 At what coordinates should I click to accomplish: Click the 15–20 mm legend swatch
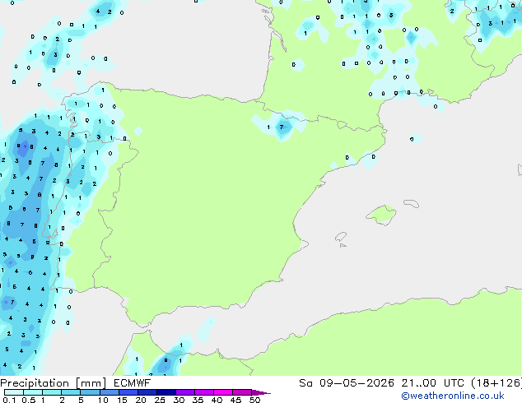[x=128, y=392]
